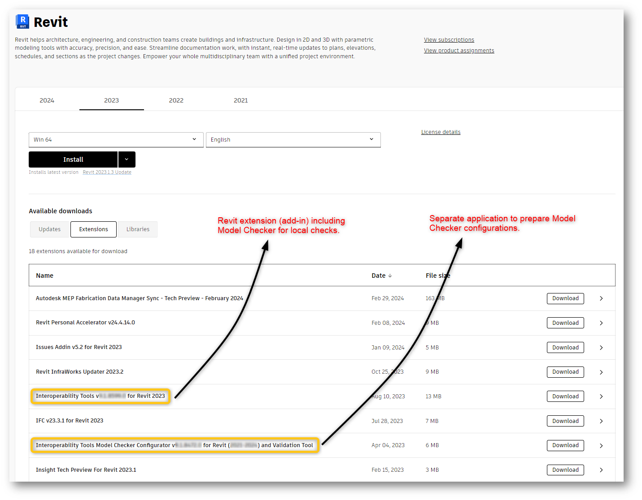Click the Revit product logo icon
This screenshot has height=500, width=642.
pyautogui.click(x=22, y=21)
